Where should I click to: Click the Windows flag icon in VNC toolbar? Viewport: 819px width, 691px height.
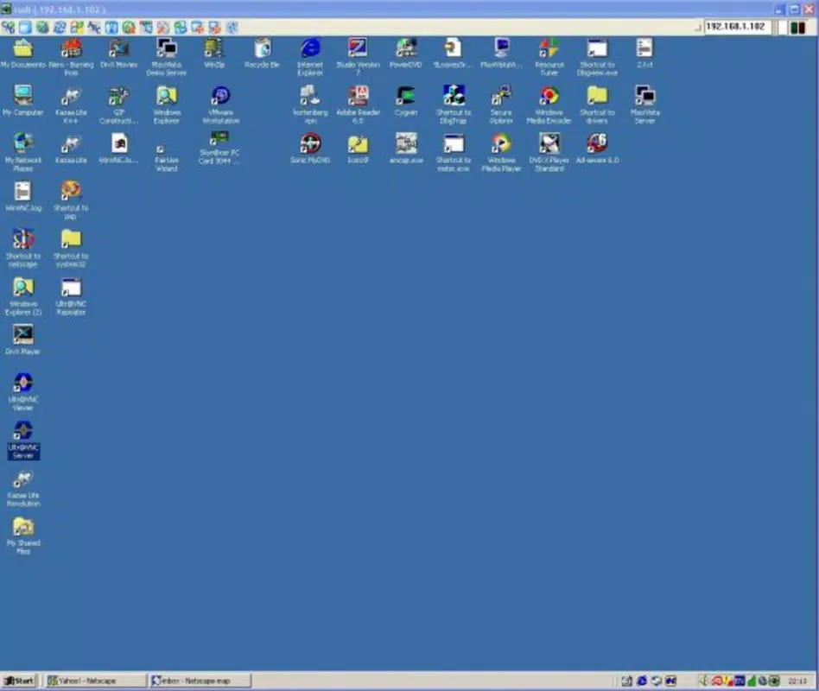(77, 27)
